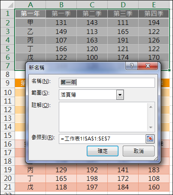Click cell A1 containing 第一年
The width and height of the screenshot is (173, 195).
coord(30,14)
